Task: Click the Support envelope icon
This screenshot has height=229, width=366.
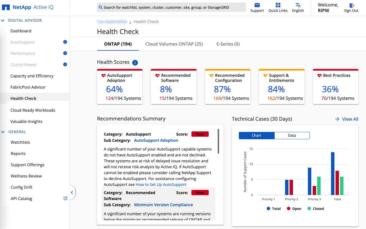Action: pyautogui.click(x=257, y=5)
